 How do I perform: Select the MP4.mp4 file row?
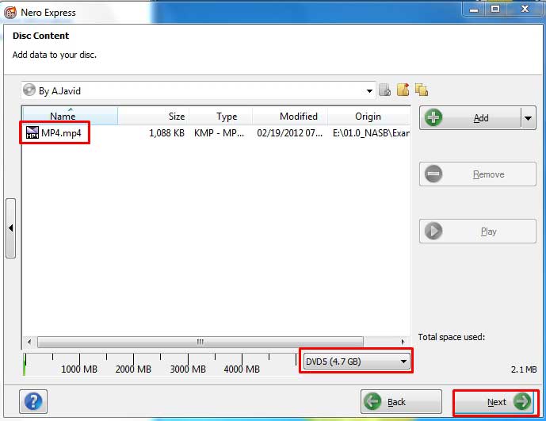click(216, 132)
